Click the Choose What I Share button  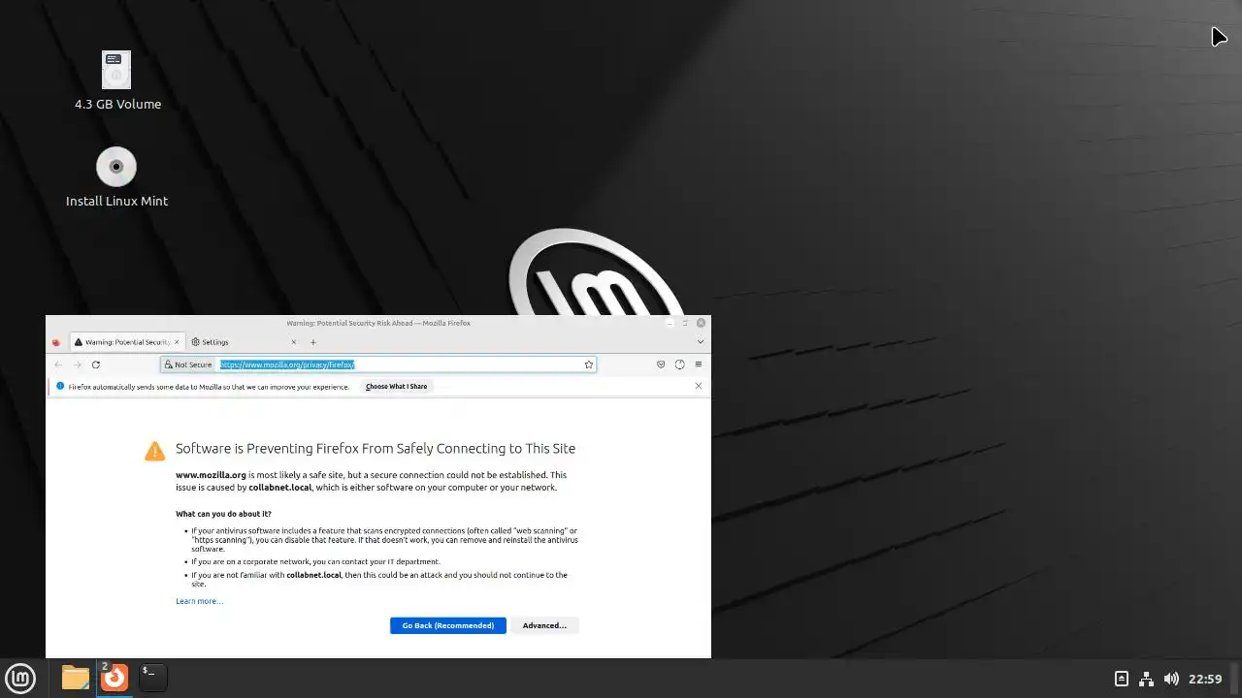(396, 386)
